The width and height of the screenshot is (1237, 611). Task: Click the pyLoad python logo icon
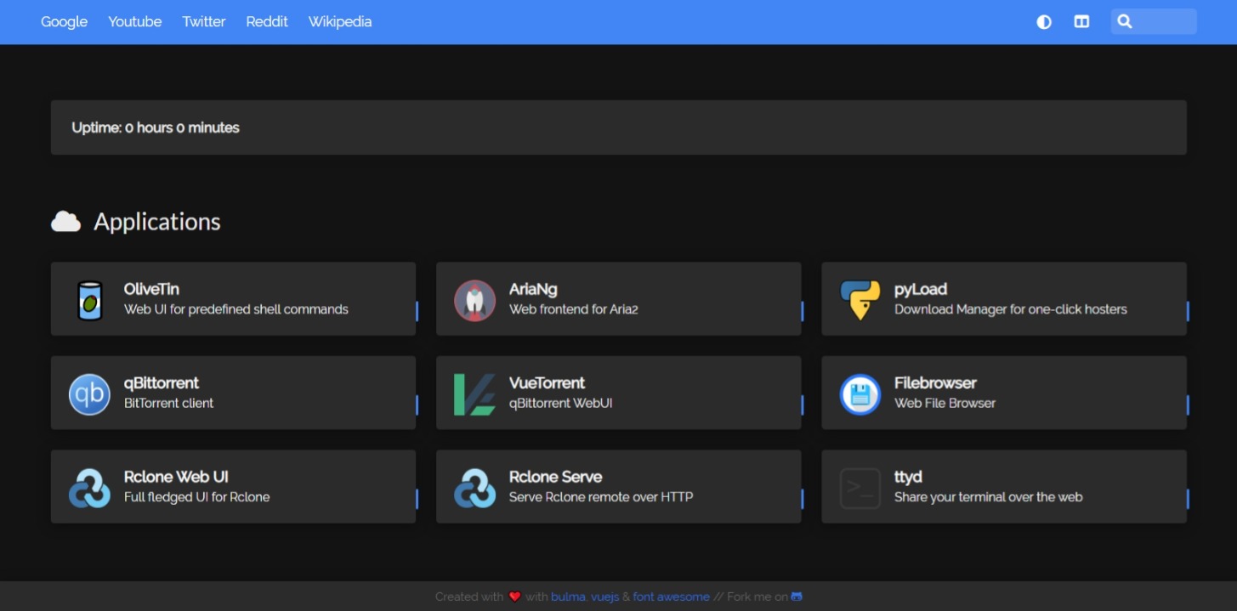pyautogui.click(x=860, y=300)
